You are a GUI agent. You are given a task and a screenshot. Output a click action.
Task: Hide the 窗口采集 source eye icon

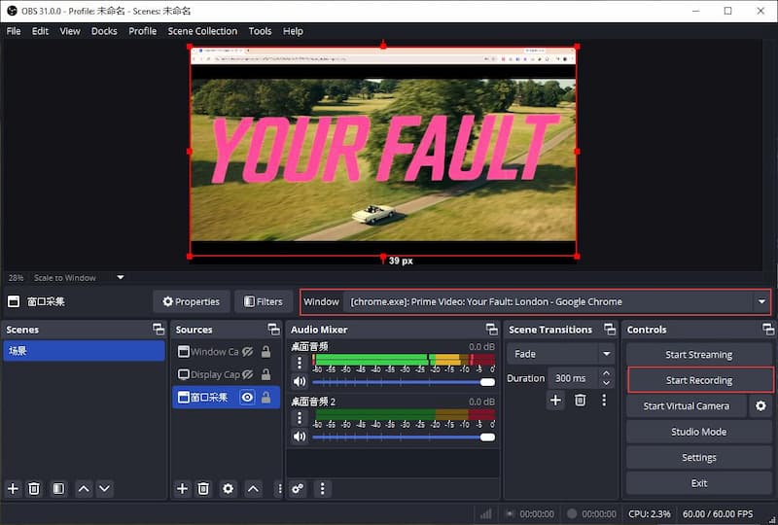click(x=247, y=398)
